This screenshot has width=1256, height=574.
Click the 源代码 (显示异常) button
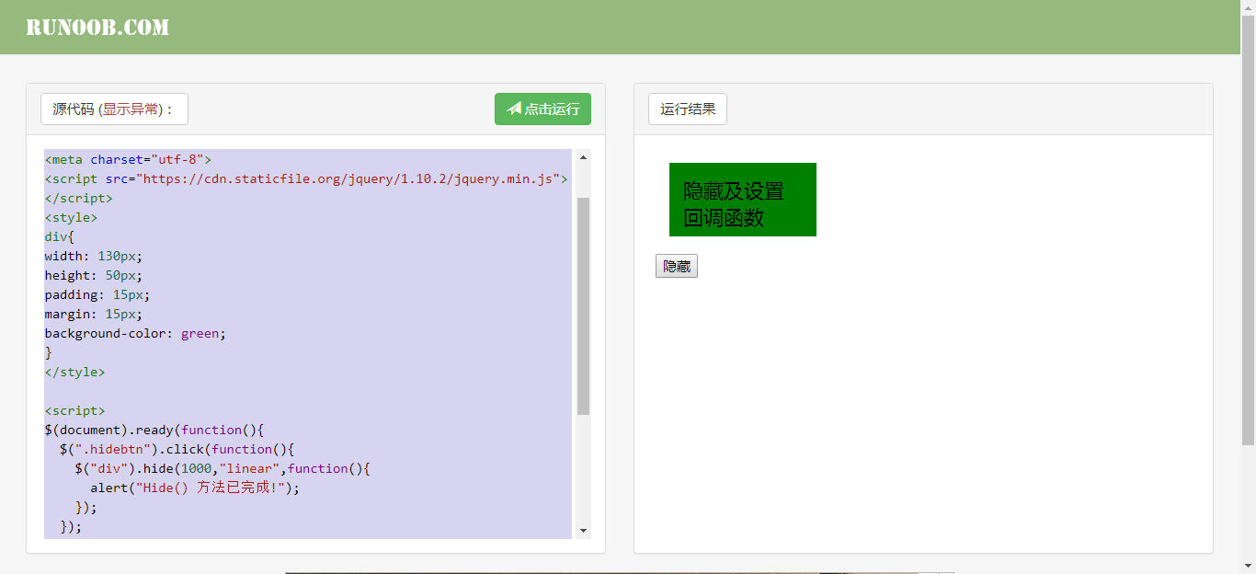point(114,109)
